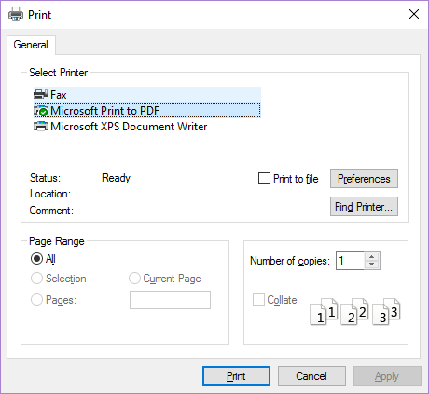This screenshot has width=429, height=394.
Task: Click the Number of copies field
Action: (x=350, y=261)
